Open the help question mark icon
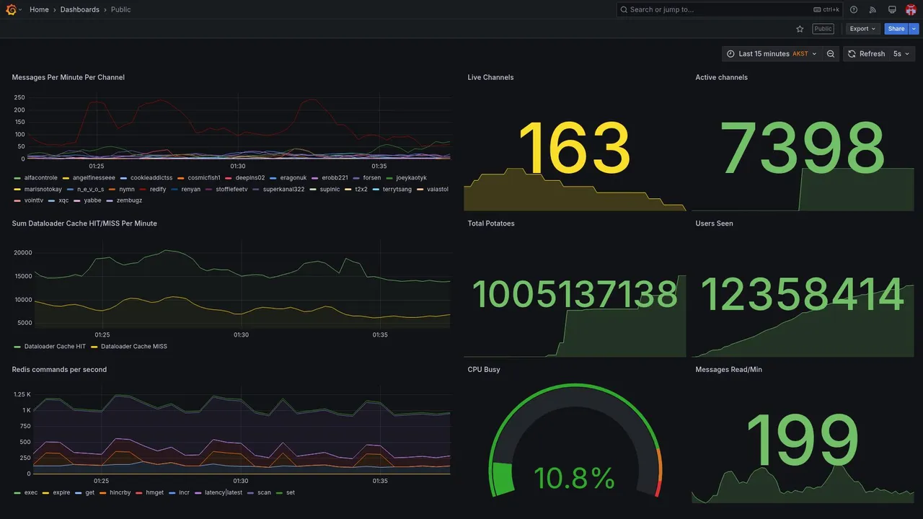This screenshot has width=923, height=519. (x=854, y=9)
